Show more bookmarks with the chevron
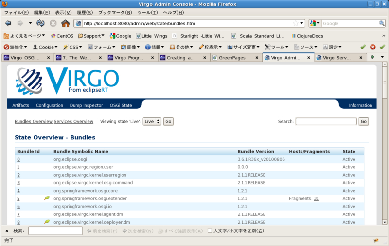 click(x=384, y=36)
